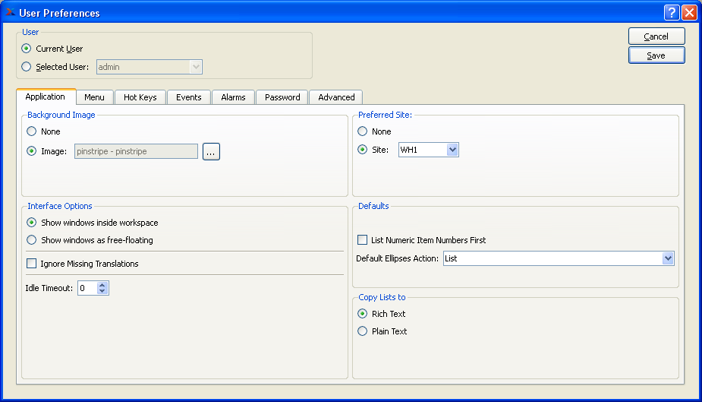Click the Idle Timeout value field

click(x=87, y=288)
